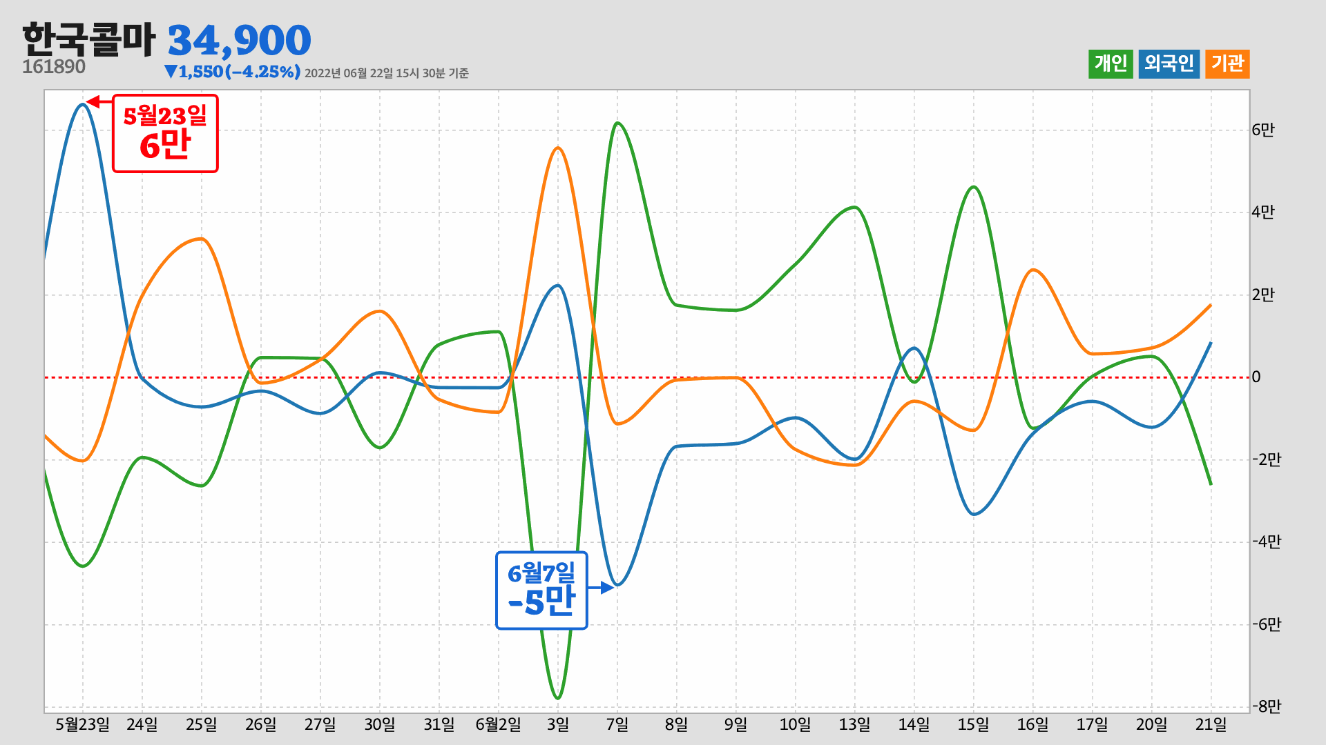The width and height of the screenshot is (1326, 745).
Task: Click the timestamp 2022년 06월 22일 15시 30분 기준
Action: 387,73
